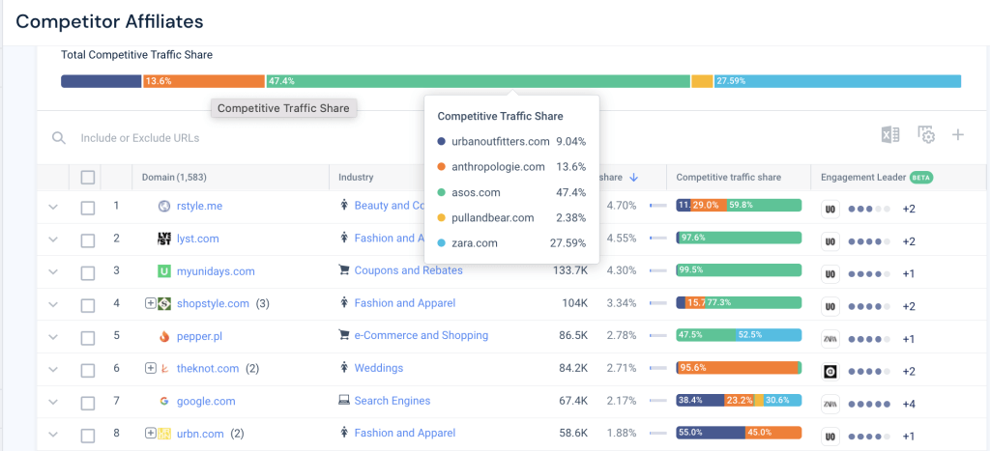This screenshot has height=451, width=990.
Task: Click the Industry column header
Action: click(356, 178)
